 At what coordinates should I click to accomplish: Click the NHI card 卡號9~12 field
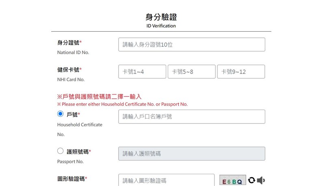(x=241, y=71)
